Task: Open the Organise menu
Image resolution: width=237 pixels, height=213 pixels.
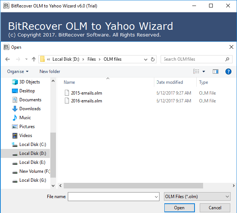Action: tap(18, 71)
